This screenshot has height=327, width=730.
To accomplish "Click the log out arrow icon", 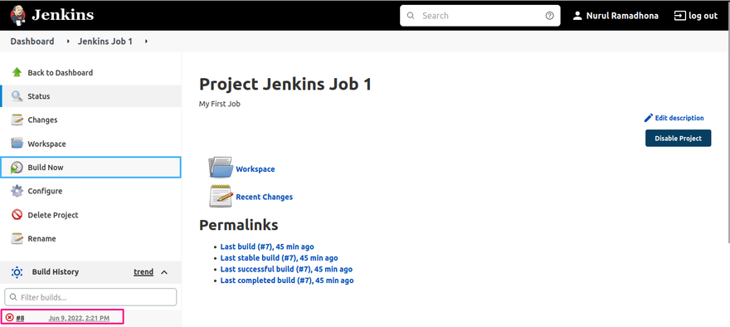I will [679, 16].
